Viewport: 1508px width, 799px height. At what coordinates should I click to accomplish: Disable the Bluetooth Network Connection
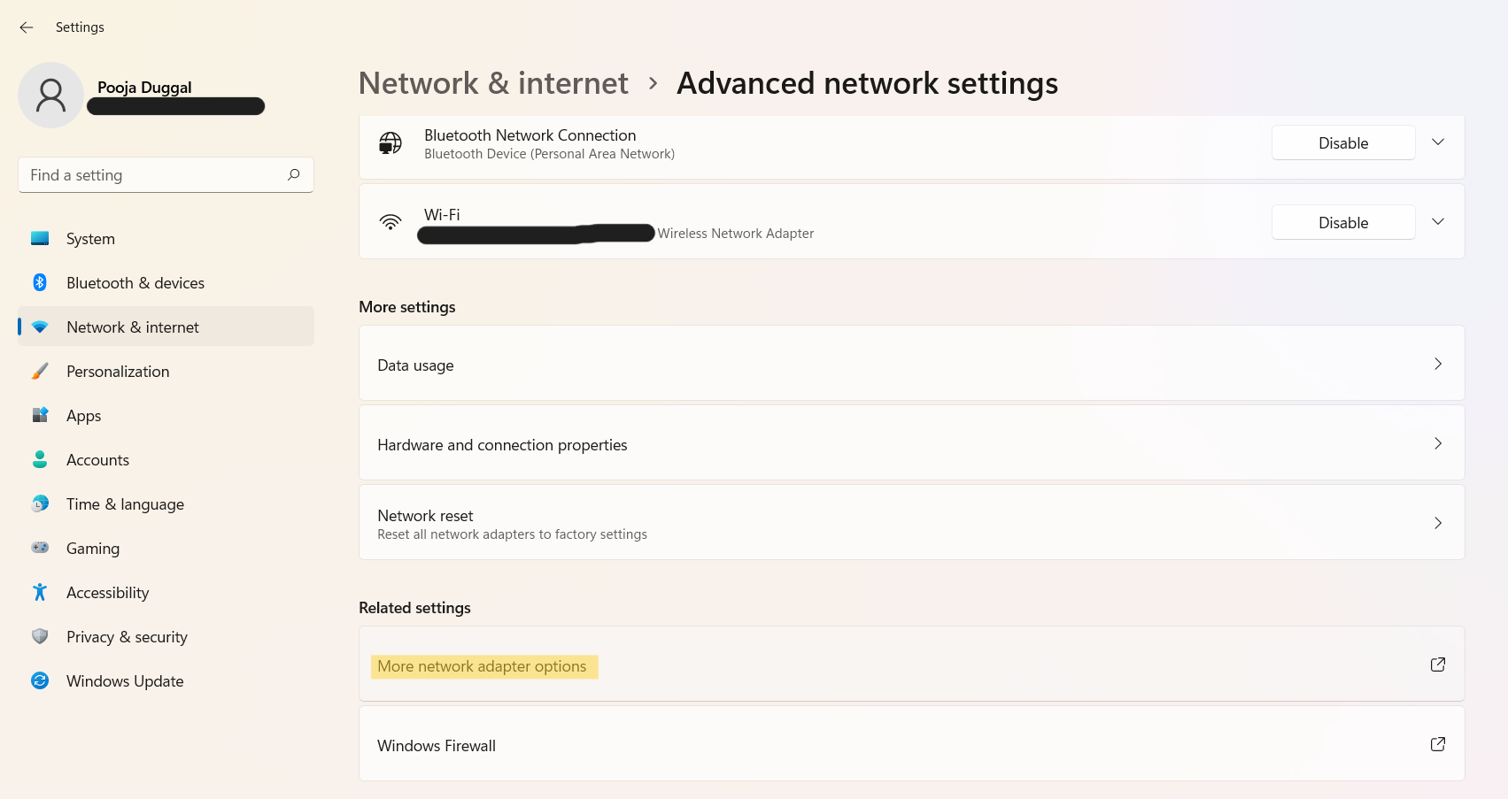coord(1342,143)
